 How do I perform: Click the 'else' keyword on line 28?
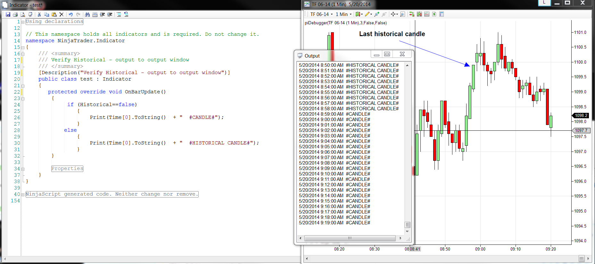pos(70,130)
